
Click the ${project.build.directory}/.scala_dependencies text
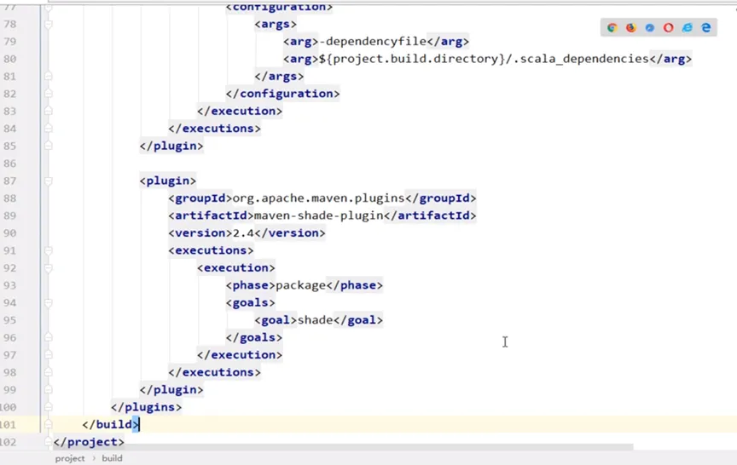point(485,59)
